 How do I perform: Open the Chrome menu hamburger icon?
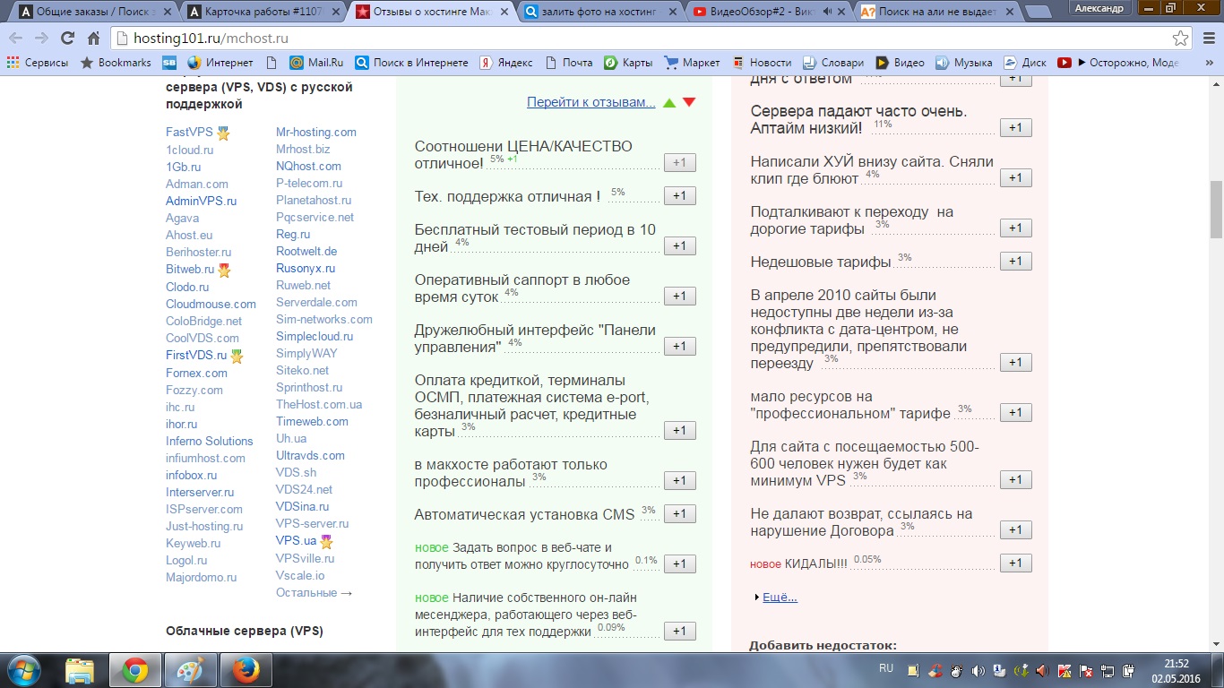click(1207, 39)
